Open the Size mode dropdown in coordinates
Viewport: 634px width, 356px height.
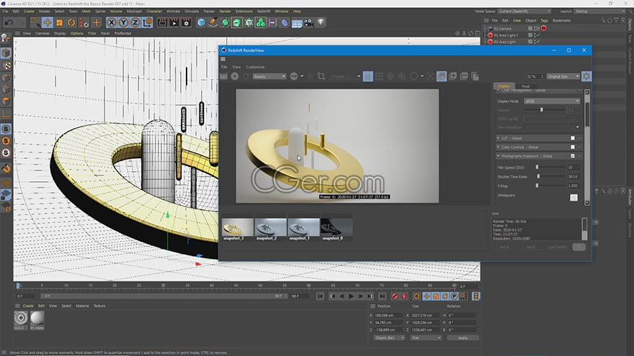[426, 337]
